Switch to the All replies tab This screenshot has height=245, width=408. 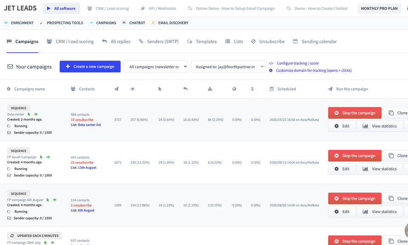tap(116, 42)
